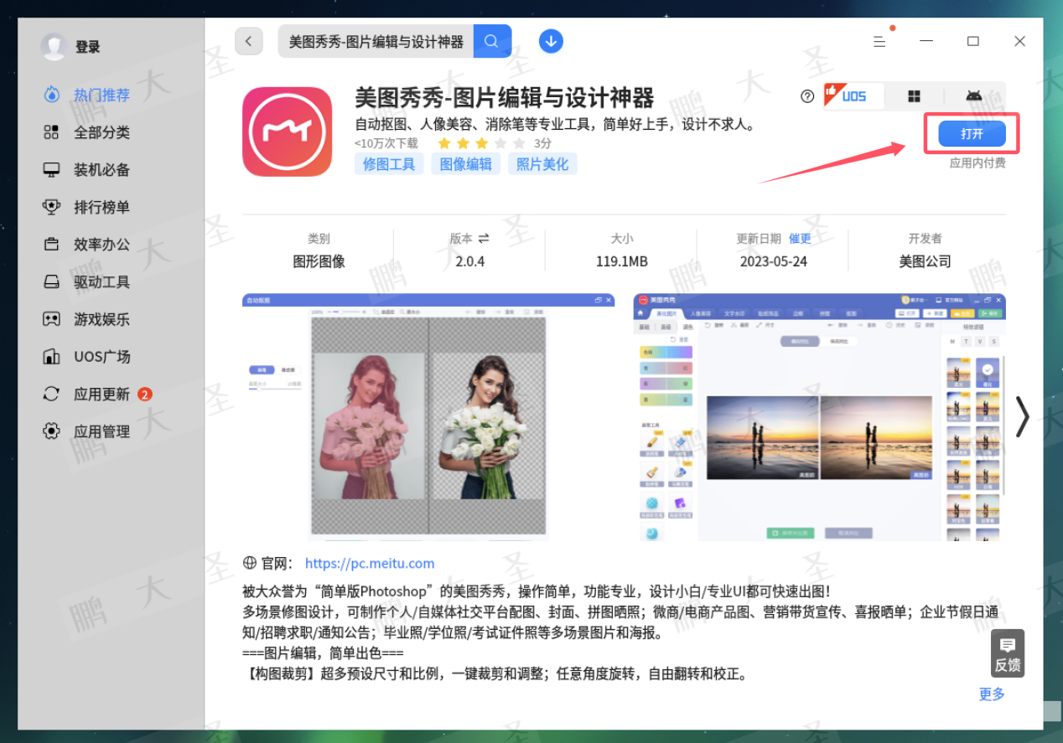This screenshot has width=1063, height=743.
Task: Select the Windows platform icon tab
Action: [914, 96]
